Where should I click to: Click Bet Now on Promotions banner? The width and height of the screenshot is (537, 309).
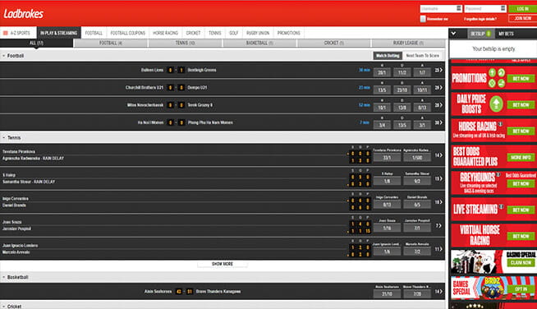click(x=521, y=79)
